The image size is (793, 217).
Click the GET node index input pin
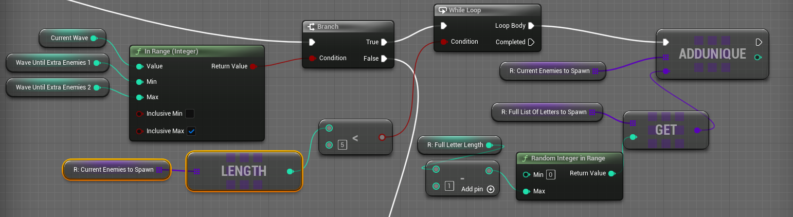(633, 137)
